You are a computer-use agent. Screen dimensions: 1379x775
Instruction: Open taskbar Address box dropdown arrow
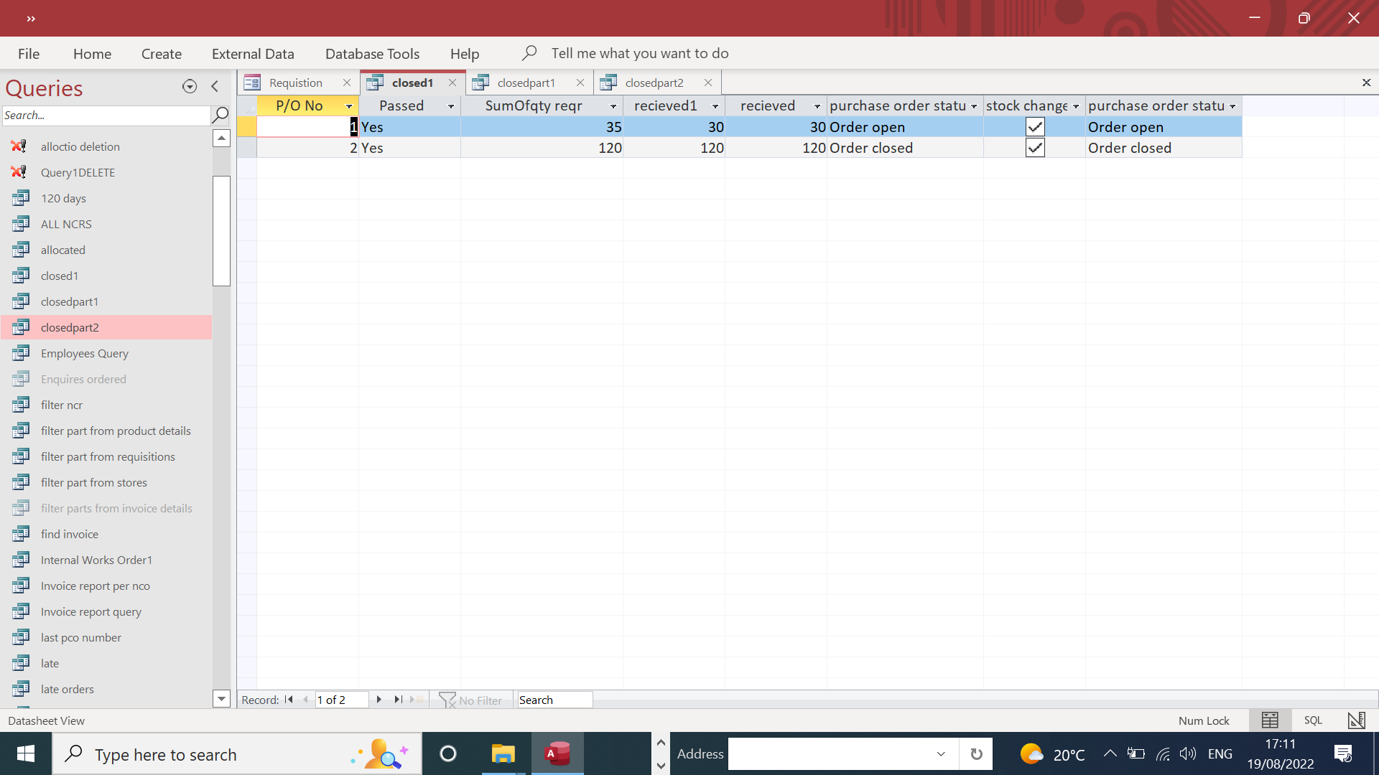(x=941, y=753)
